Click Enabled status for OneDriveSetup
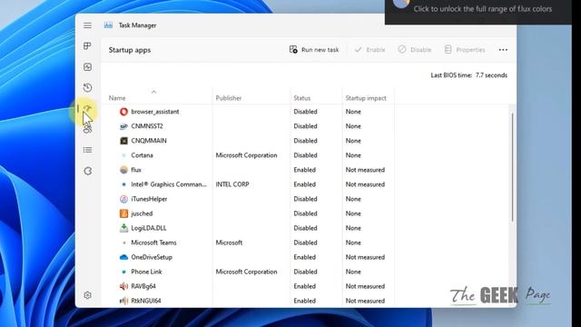581x327 pixels. click(x=305, y=257)
